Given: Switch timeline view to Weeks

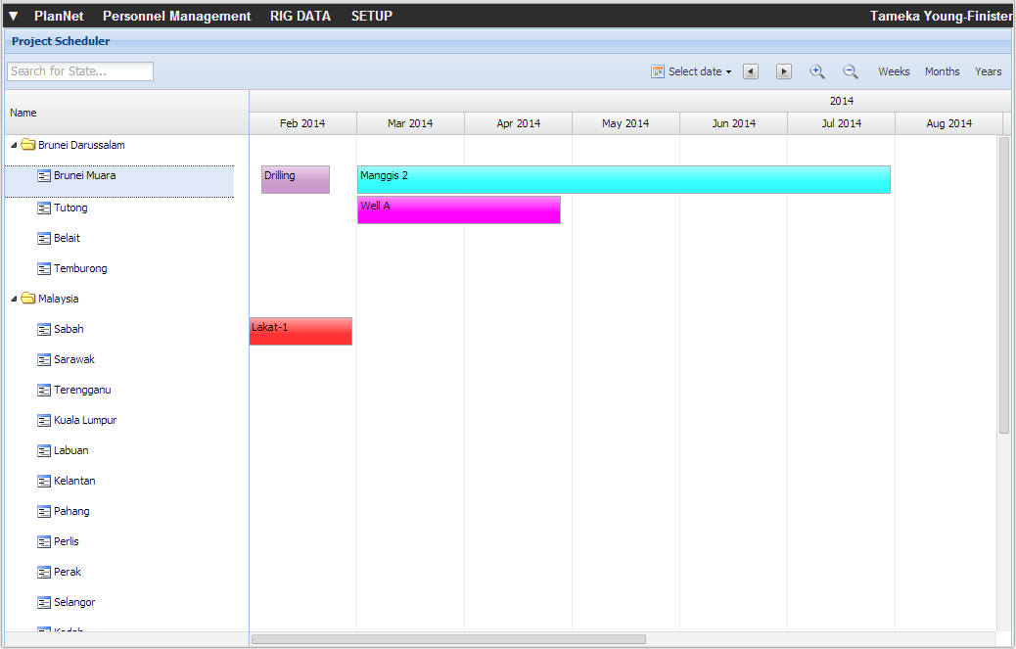Looking at the screenshot, I should (893, 71).
